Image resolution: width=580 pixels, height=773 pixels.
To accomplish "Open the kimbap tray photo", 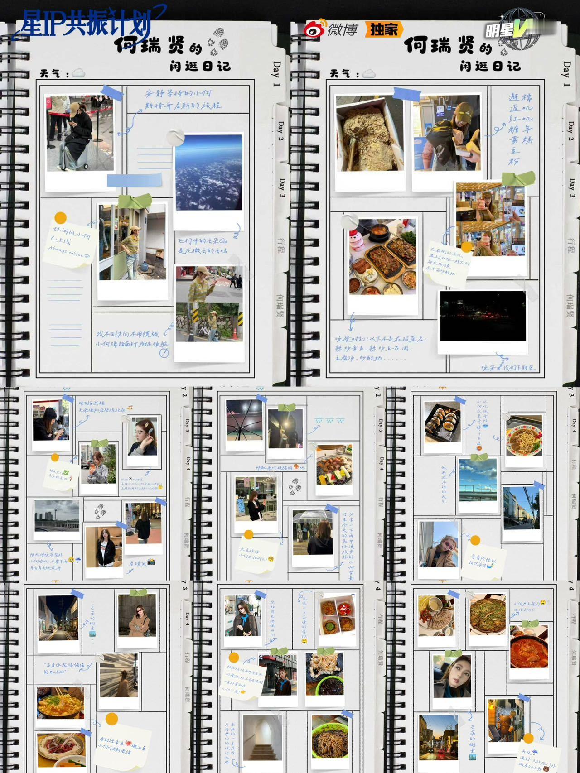I will (x=443, y=426).
